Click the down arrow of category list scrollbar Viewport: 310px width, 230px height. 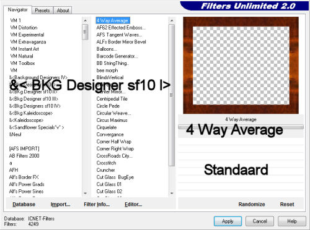(x=85, y=193)
